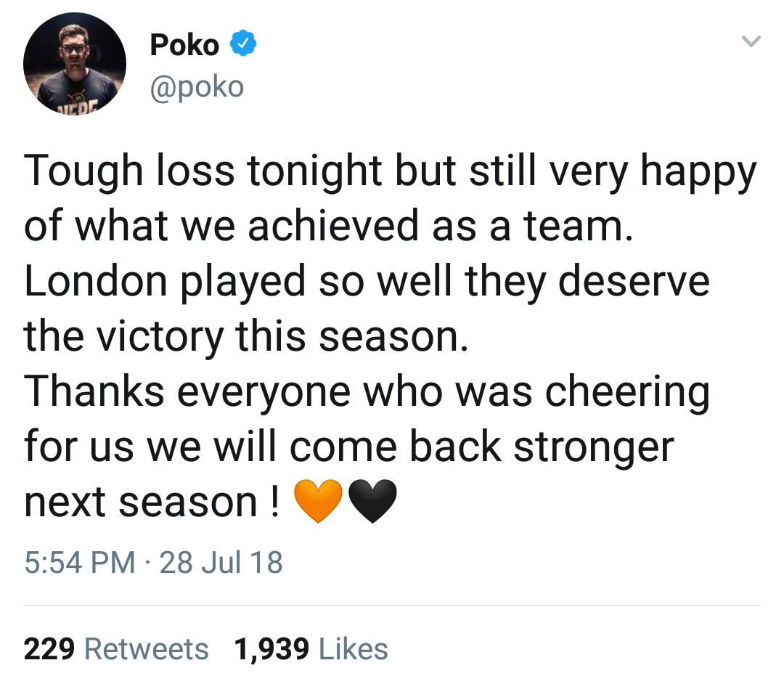
Task: Select the "229" retweet count number
Action: pos(50,648)
